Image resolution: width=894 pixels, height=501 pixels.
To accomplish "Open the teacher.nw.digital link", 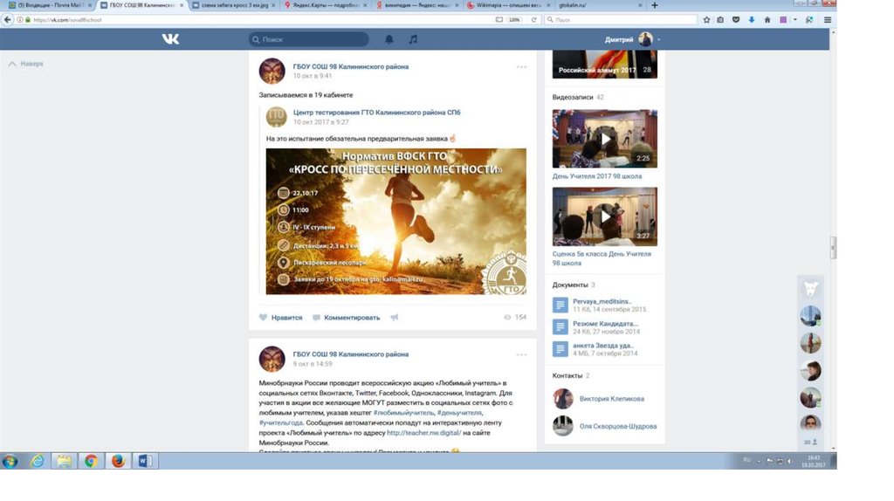I will tap(423, 432).
